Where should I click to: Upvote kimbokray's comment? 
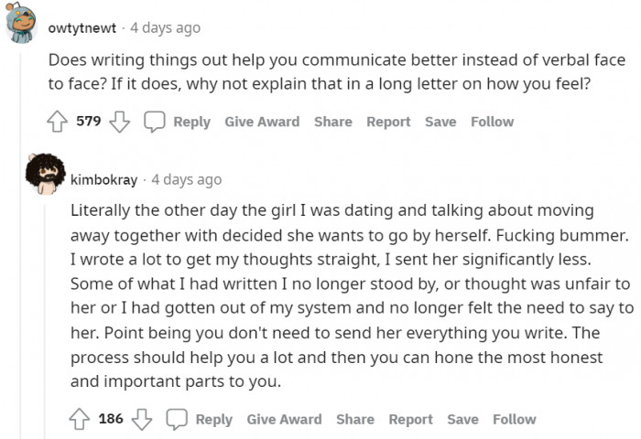[x=80, y=419]
